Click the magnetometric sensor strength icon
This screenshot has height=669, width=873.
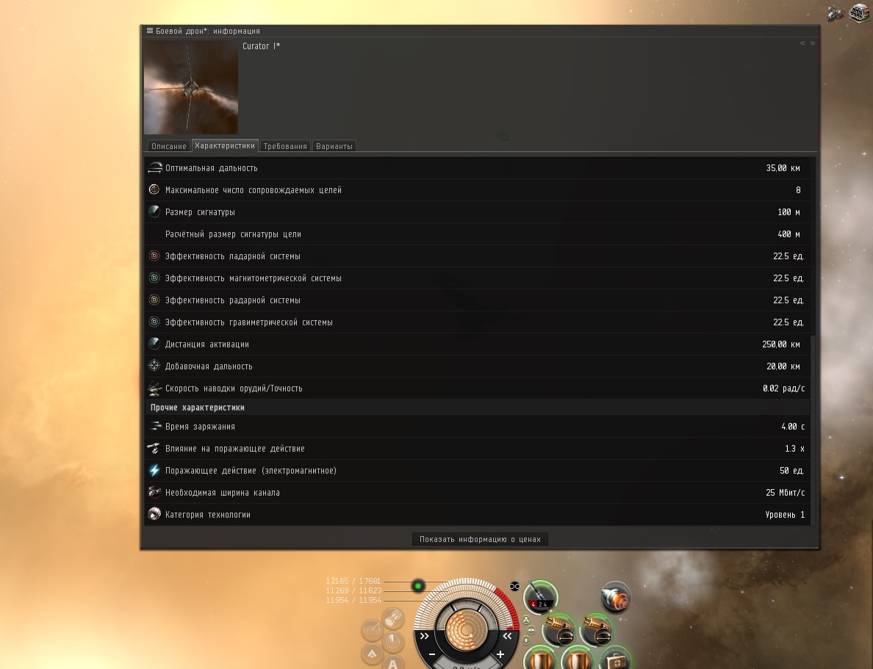155,278
